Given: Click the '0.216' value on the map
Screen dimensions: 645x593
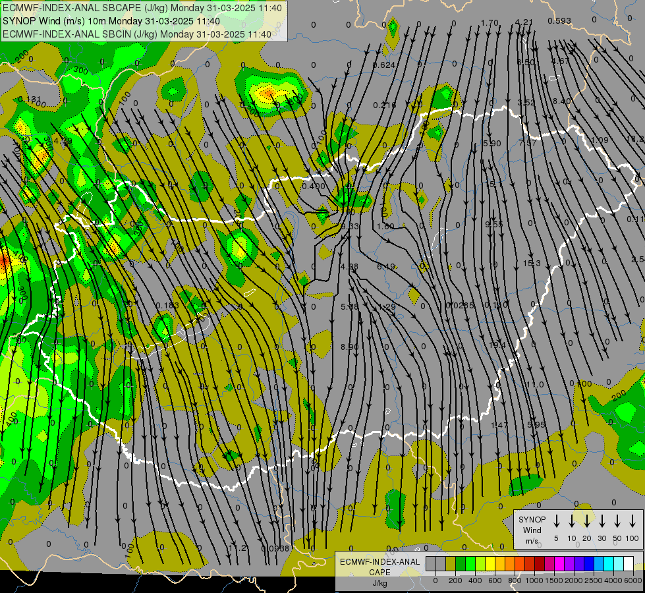Looking at the screenshot, I should pos(385,105).
